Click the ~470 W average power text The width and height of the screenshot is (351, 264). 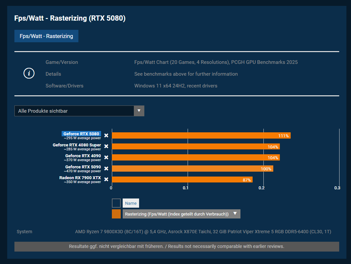coord(82,171)
